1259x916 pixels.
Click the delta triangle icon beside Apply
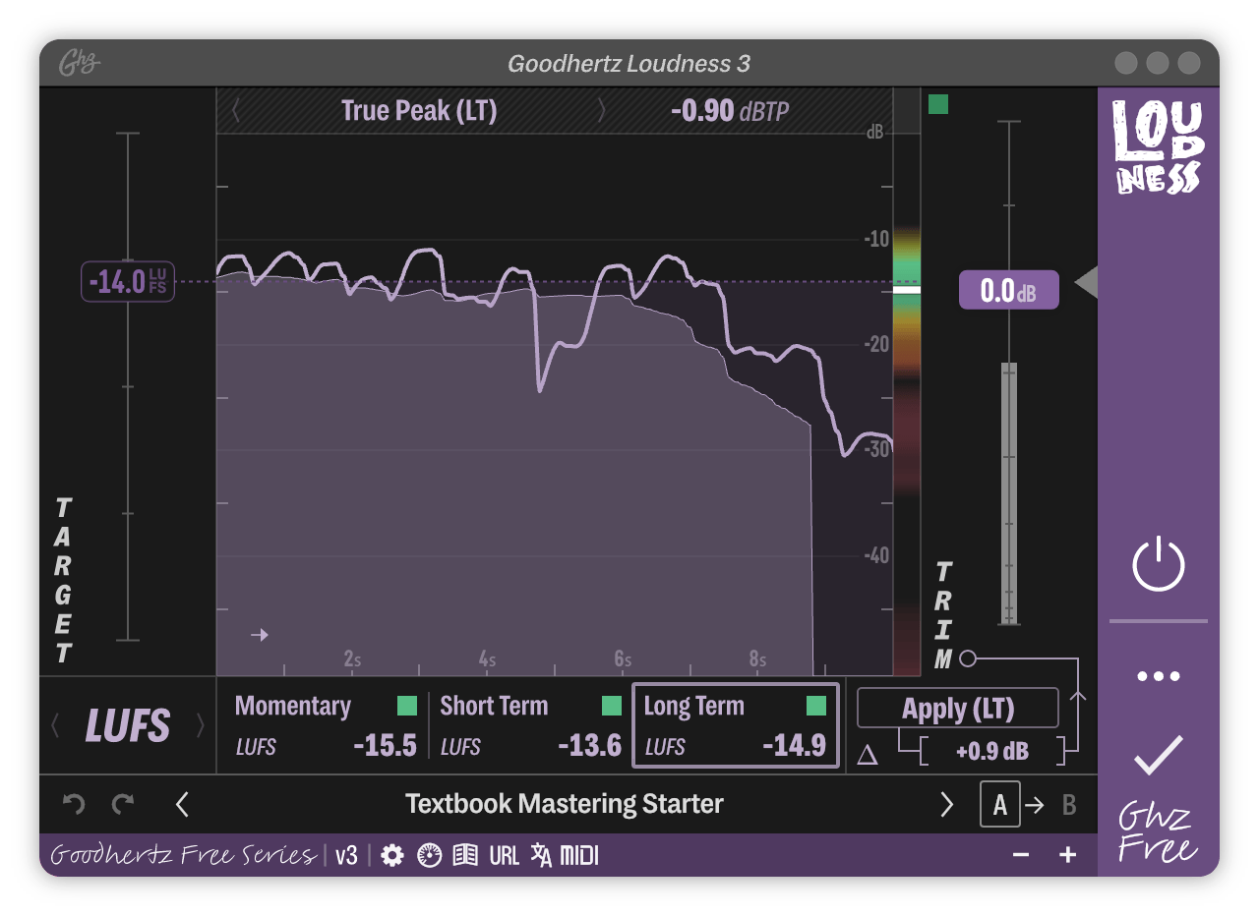coord(867,755)
